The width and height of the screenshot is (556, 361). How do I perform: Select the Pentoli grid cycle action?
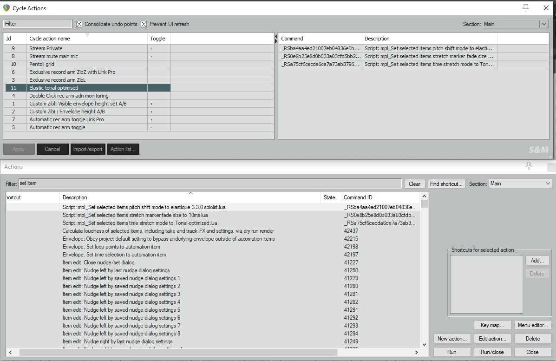[88, 64]
